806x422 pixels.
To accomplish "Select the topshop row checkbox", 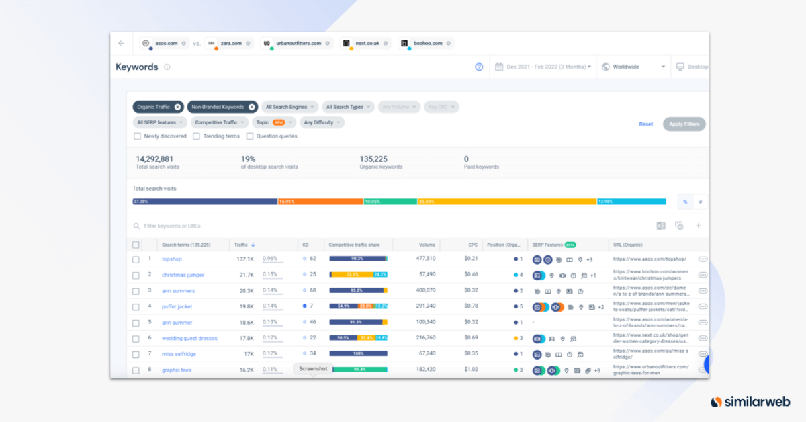I will (136, 259).
